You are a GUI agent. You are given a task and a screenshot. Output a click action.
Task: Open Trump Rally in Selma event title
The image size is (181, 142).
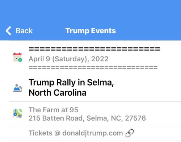point(71,83)
